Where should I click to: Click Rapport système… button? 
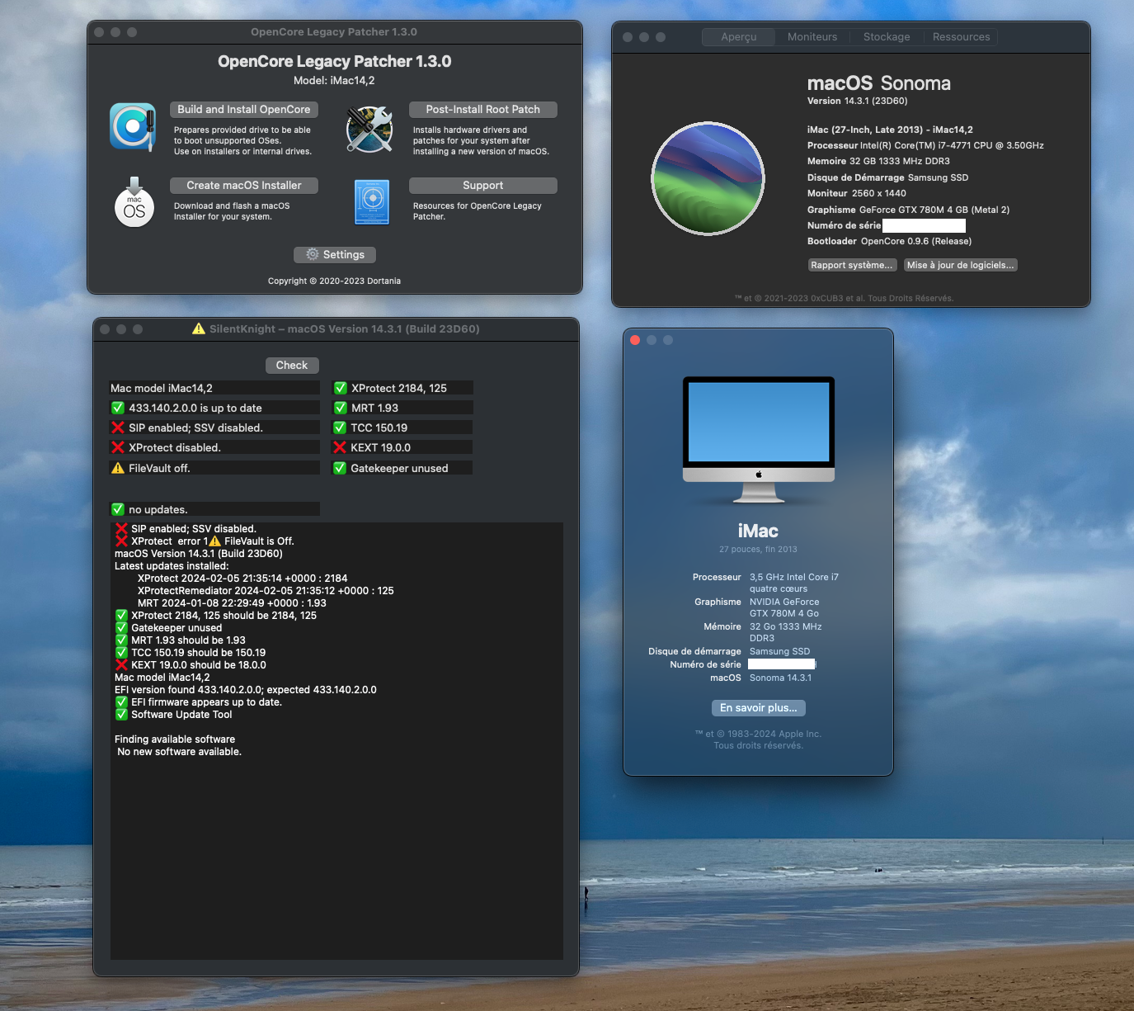pyautogui.click(x=852, y=265)
